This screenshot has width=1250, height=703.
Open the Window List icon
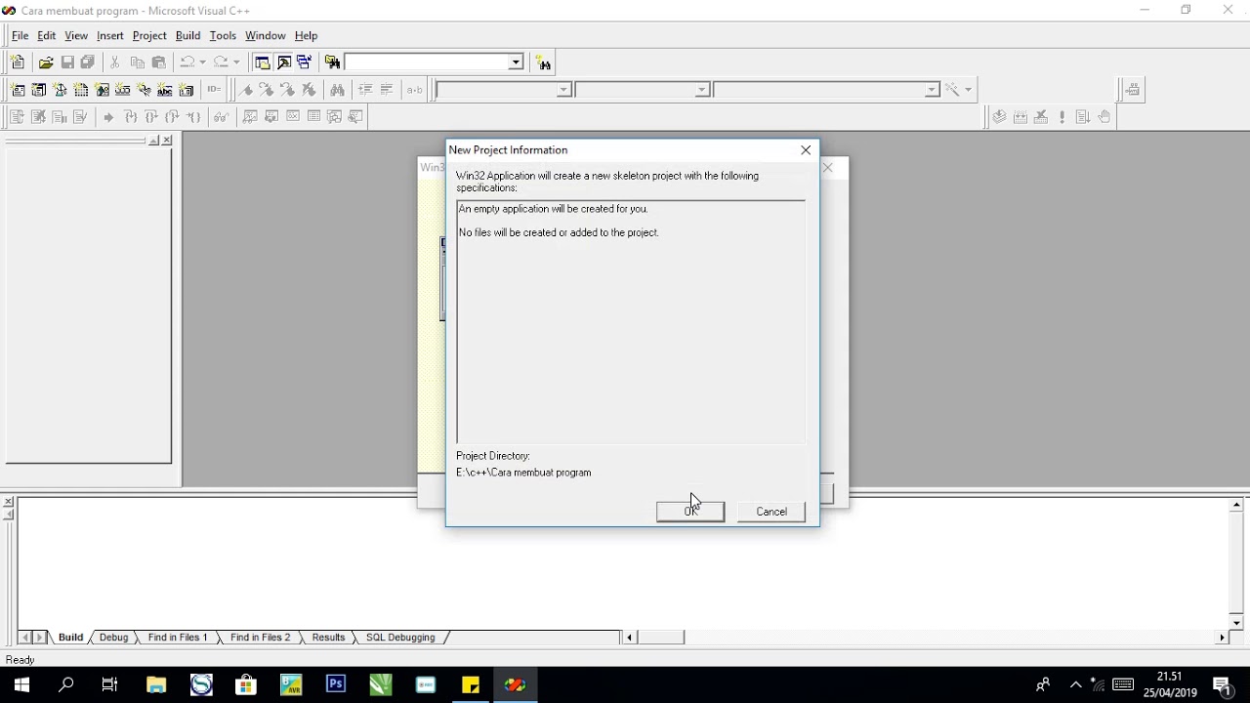[x=305, y=62]
